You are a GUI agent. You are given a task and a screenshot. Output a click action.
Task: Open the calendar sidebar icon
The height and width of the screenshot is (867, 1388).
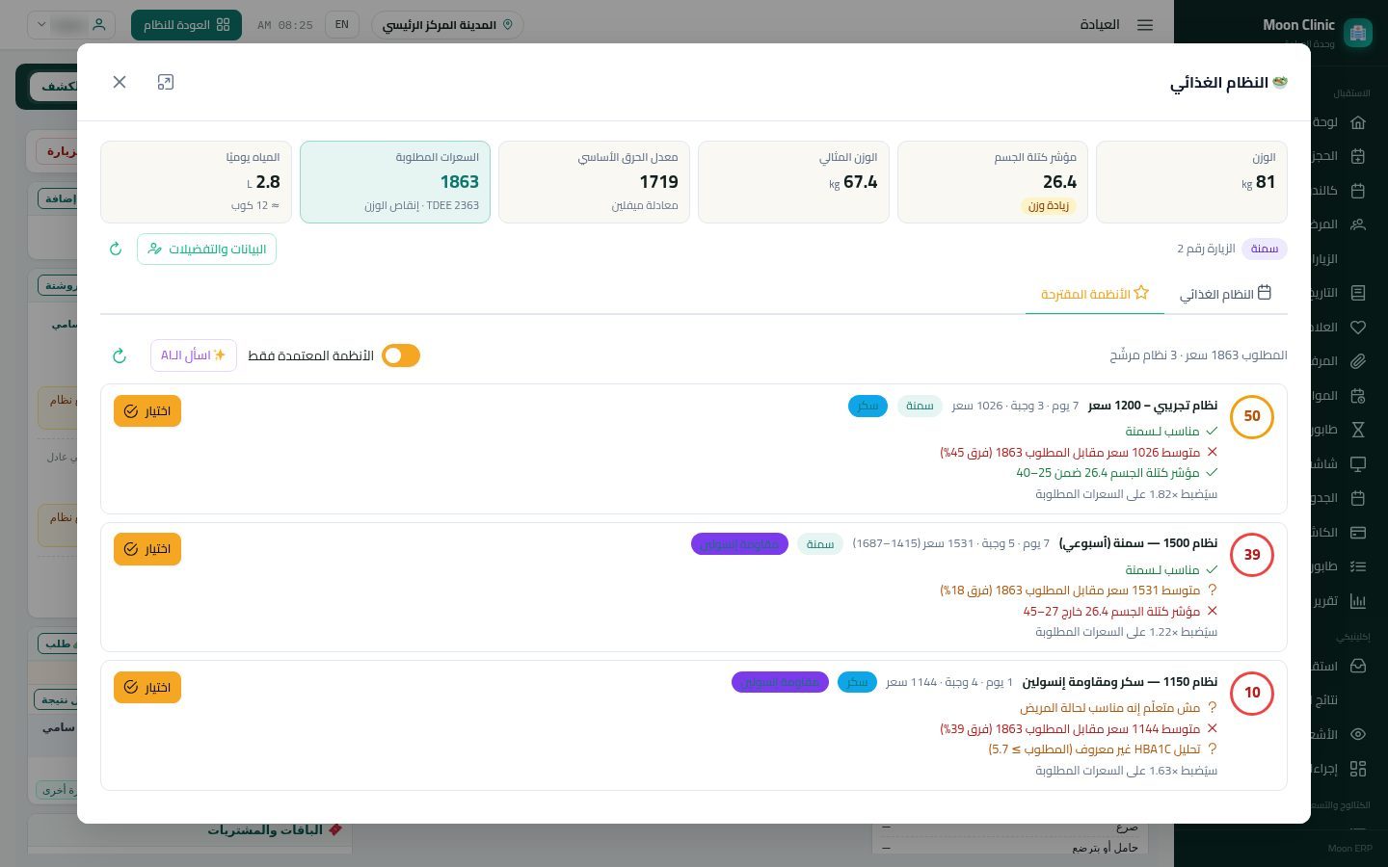pyautogui.click(x=1358, y=190)
